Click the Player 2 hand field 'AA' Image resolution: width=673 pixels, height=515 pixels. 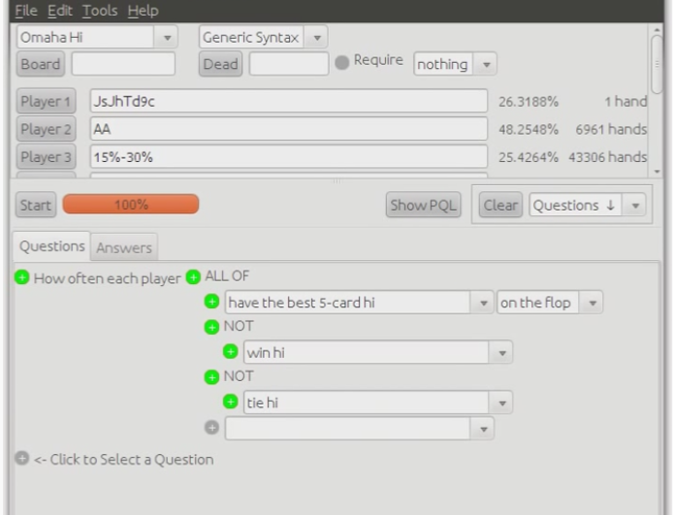[x=289, y=129]
